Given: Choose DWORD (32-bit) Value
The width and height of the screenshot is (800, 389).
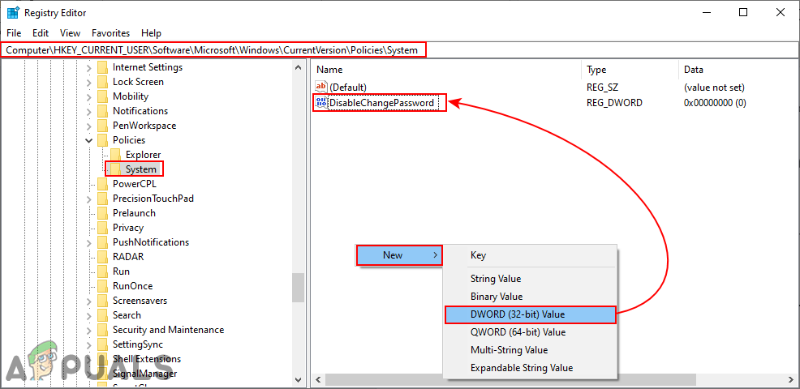Looking at the screenshot, I should pos(530,314).
